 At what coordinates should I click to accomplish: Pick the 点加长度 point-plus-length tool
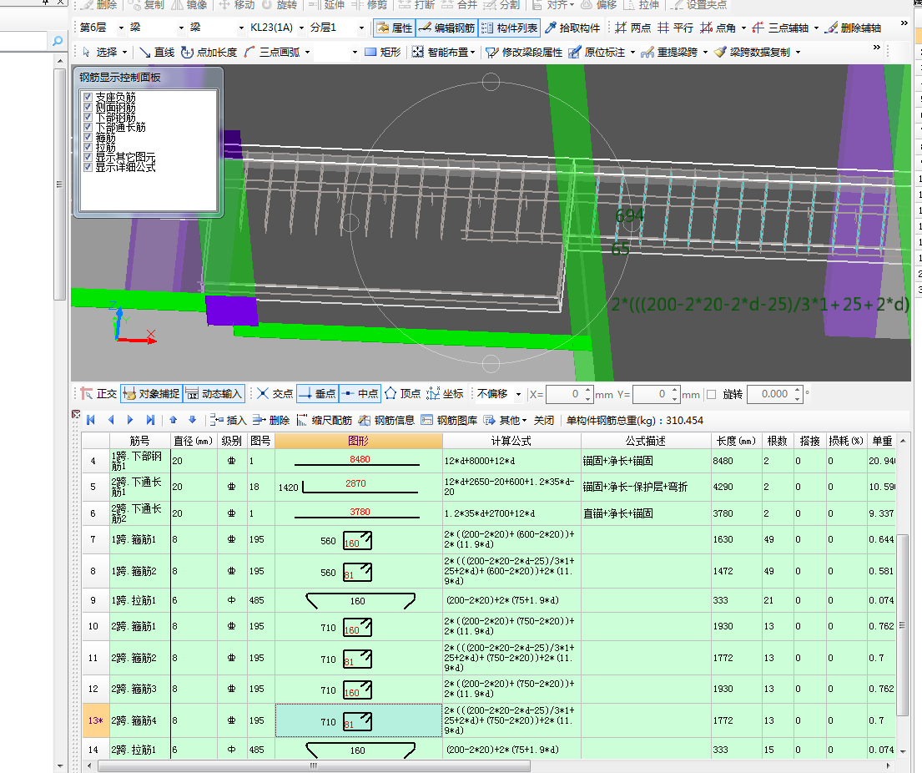[x=209, y=53]
